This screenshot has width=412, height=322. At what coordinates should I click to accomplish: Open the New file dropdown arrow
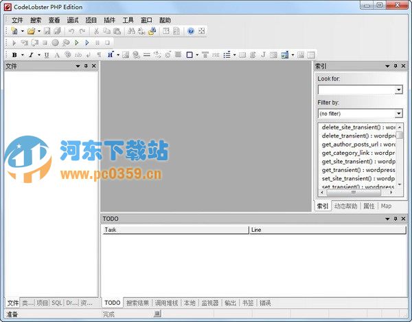[x=23, y=31]
